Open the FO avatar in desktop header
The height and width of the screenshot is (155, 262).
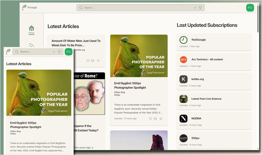click(250, 8)
